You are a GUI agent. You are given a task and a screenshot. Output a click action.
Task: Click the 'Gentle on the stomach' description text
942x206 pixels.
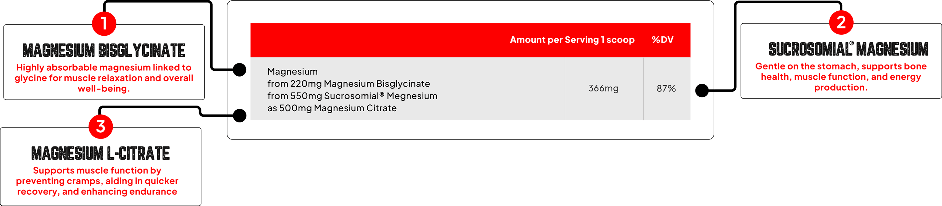(x=841, y=77)
